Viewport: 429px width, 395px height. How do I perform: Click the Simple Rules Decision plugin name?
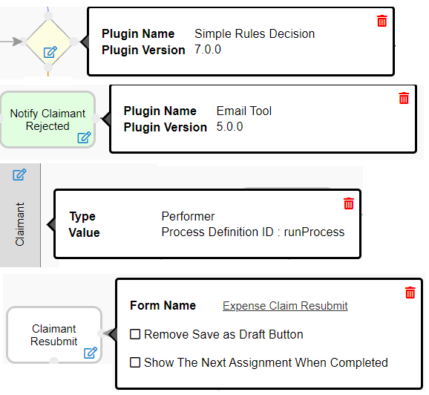pos(255,33)
